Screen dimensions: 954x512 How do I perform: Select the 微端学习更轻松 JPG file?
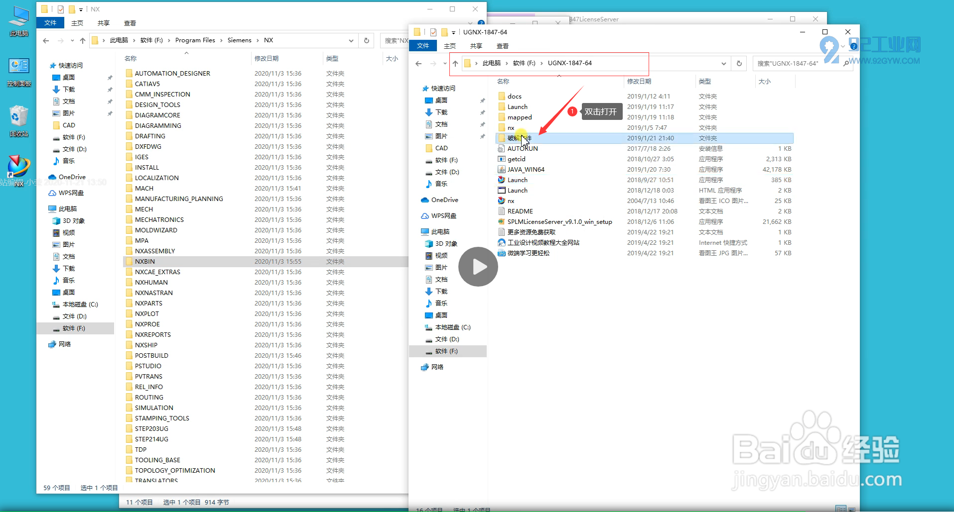click(x=528, y=253)
